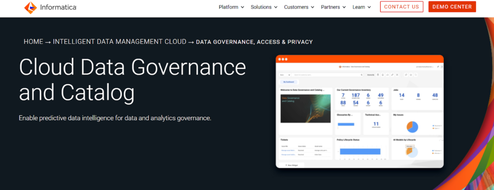Click the My Dashboard tab in the preview
This screenshot has width=494, height=190.
288,82
